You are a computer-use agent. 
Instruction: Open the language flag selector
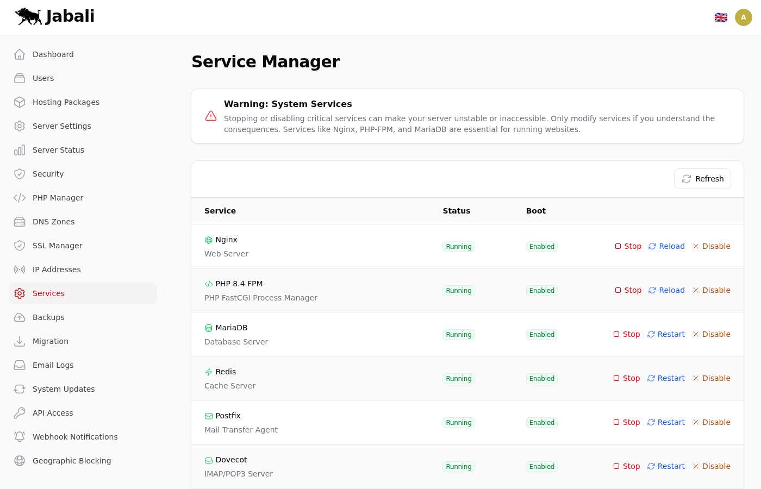tap(721, 17)
